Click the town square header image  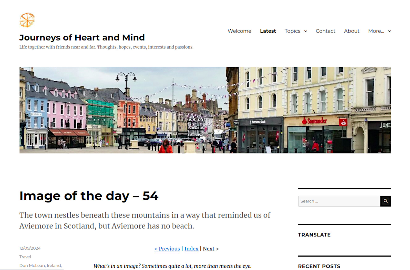205,110
